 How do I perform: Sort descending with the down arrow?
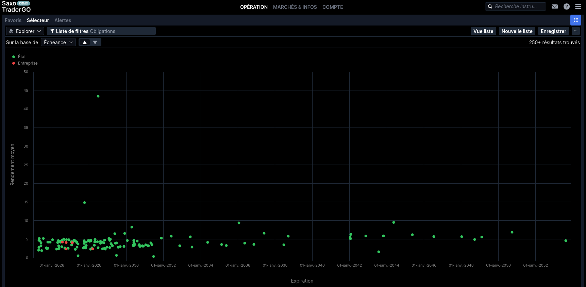[x=95, y=43]
